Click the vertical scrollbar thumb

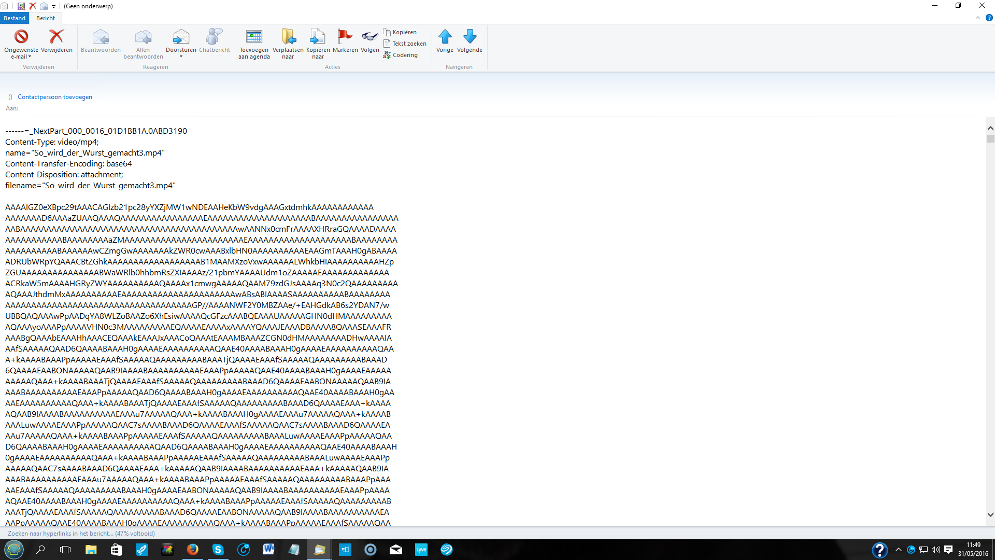click(x=990, y=138)
